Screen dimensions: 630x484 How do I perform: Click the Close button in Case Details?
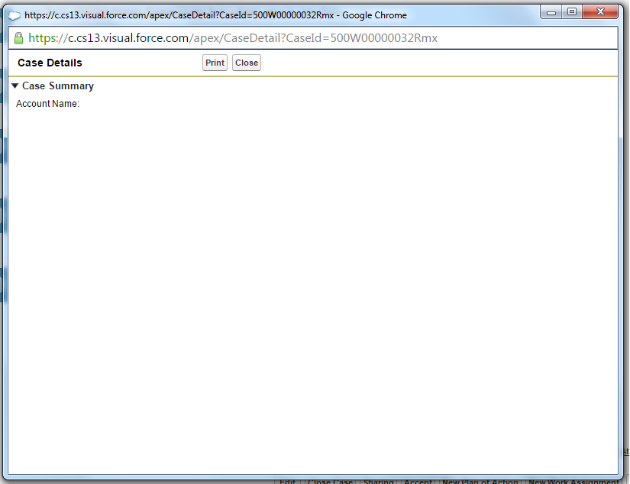247,63
